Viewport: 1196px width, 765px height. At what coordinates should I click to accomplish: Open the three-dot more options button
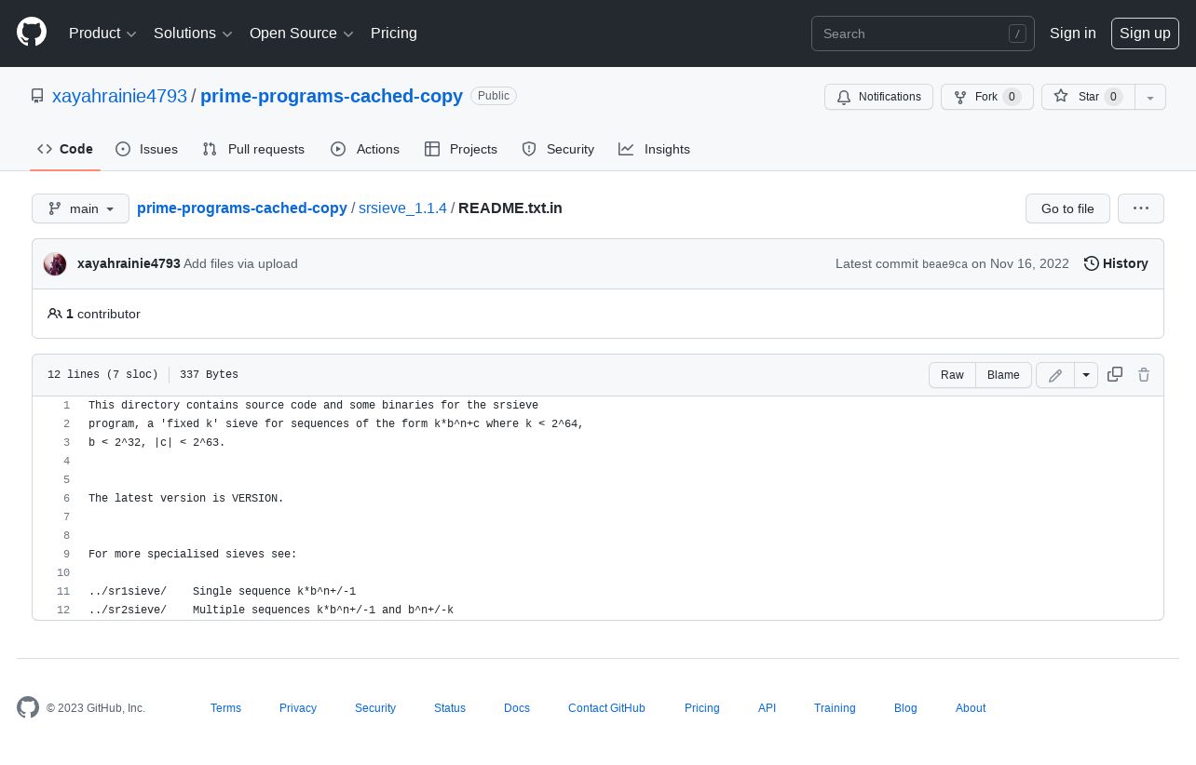(1141, 208)
